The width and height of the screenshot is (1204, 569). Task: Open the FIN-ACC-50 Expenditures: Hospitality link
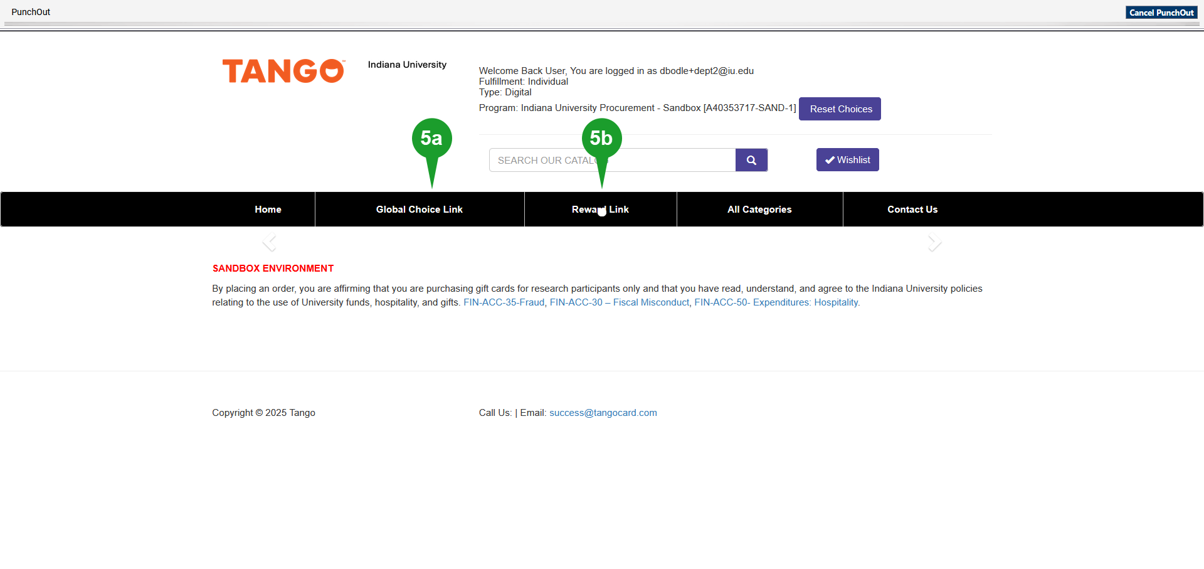pos(776,302)
